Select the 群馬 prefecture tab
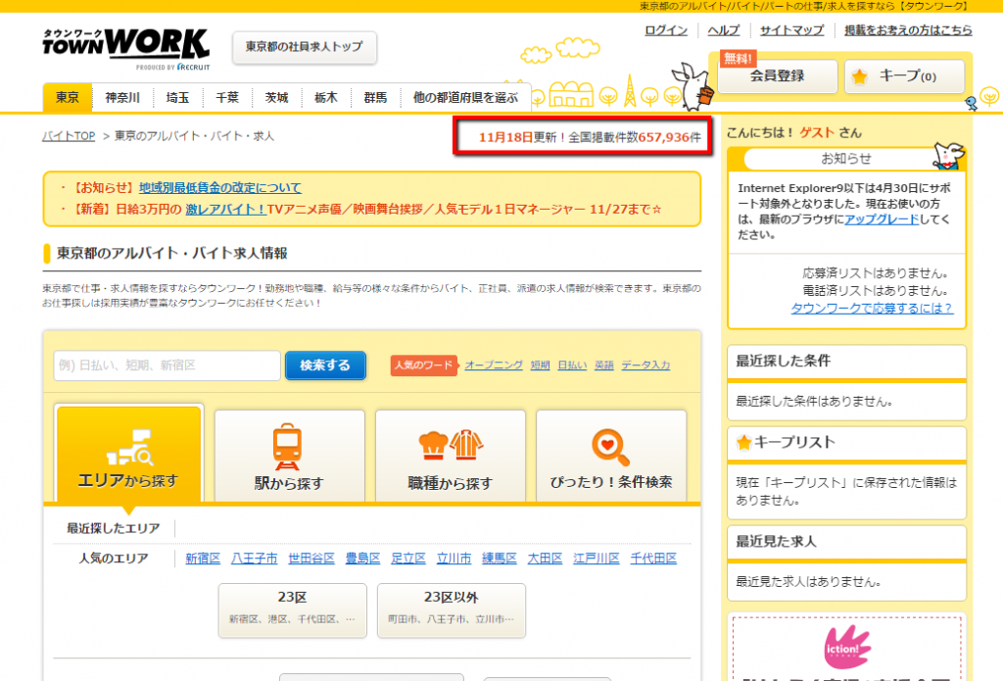The image size is (1003, 681). (375, 97)
